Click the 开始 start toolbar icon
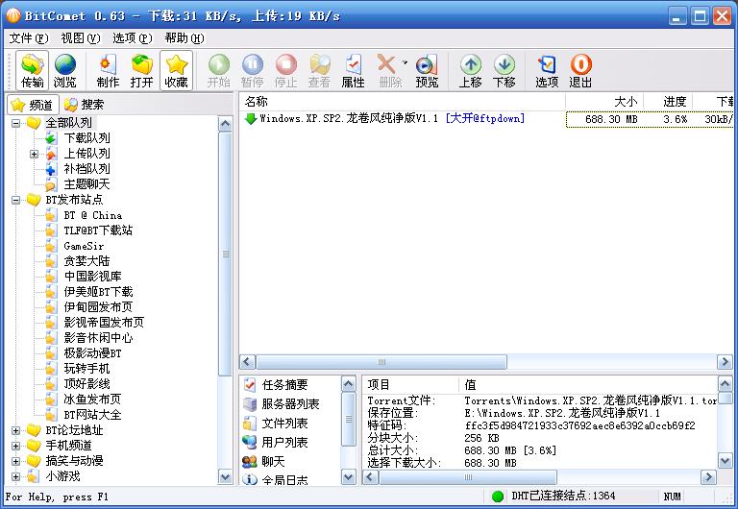738x509 pixels. [219, 70]
